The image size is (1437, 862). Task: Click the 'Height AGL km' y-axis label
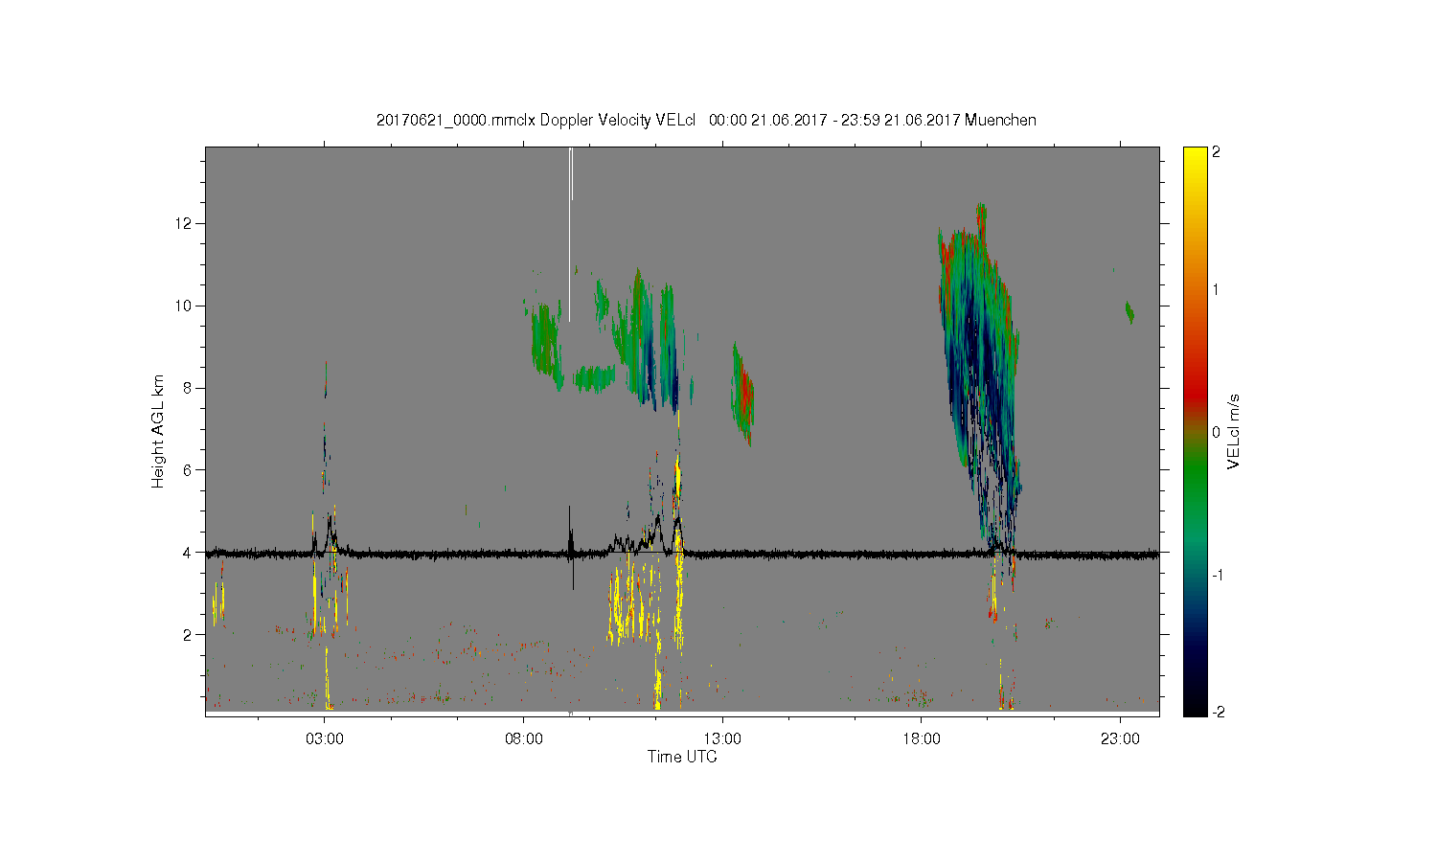coord(158,431)
